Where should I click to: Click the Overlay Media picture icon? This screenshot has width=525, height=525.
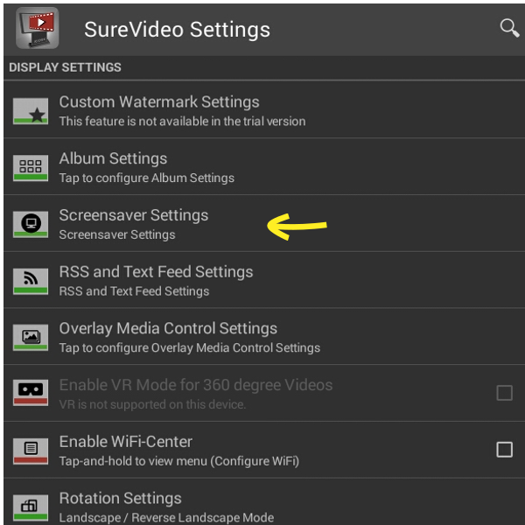pyautogui.click(x=31, y=338)
